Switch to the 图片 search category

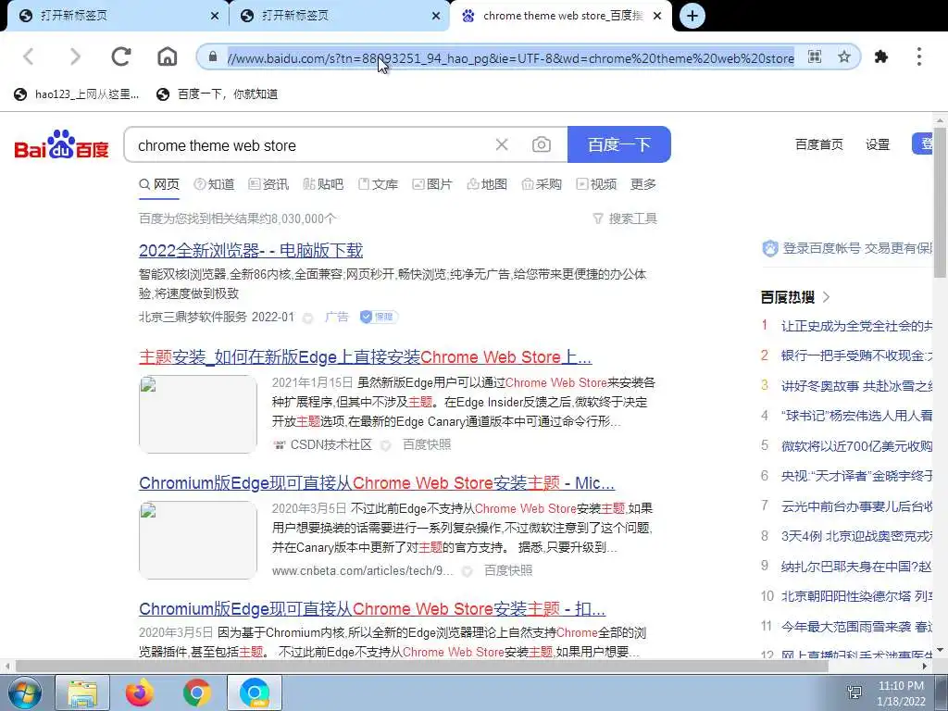(x=432, y=184)
